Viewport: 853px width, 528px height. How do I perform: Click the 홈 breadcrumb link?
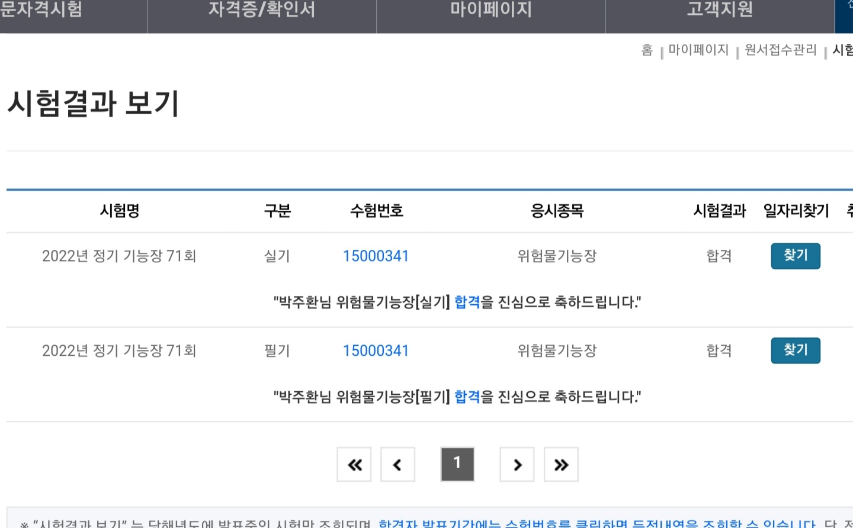(647, 50)
